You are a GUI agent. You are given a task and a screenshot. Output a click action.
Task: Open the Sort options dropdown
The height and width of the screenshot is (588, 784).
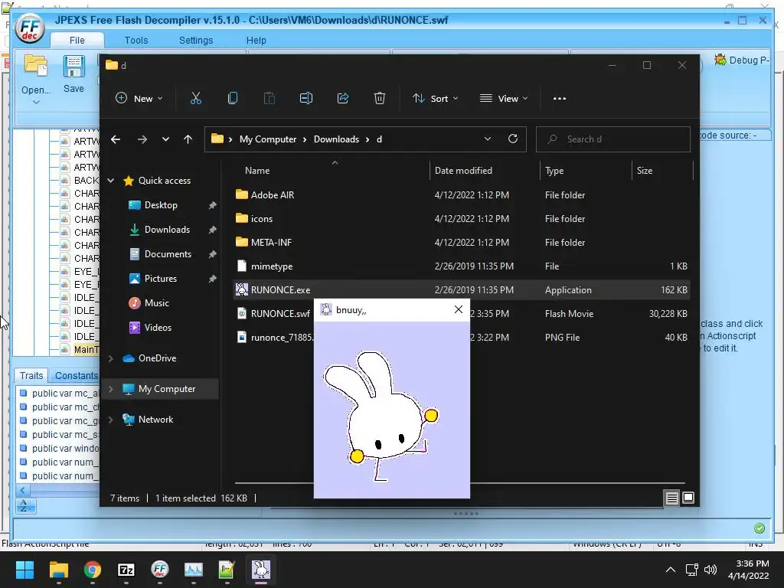(x=435, y=99)
